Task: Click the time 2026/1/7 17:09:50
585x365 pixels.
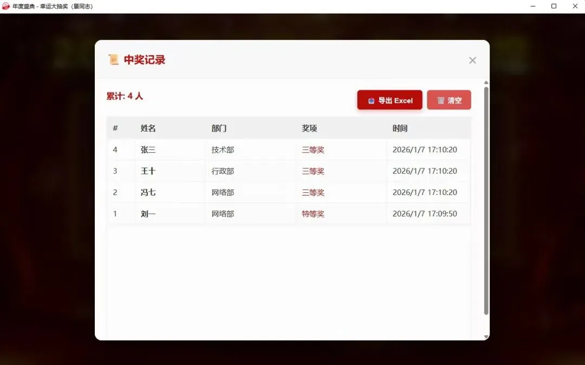Action: [x=425, y=213]
